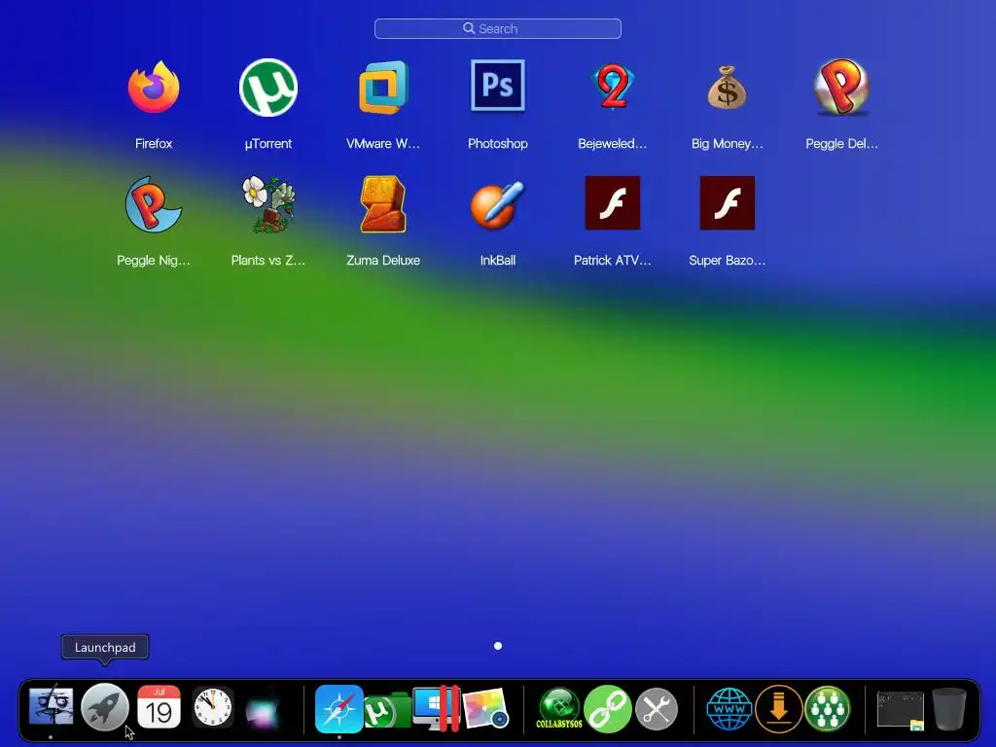Launch the Zuma Deluxe icon
The image size is (996, 747).
(383, 204)
